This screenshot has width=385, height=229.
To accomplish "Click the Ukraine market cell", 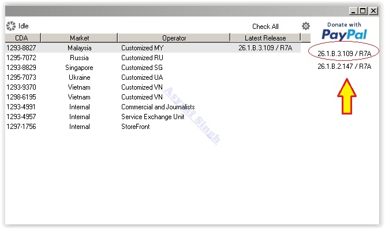I will [x=79, y=77].
